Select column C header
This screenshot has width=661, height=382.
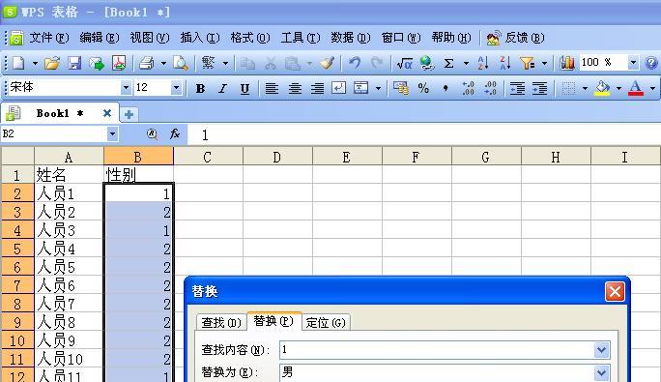click(x=208, y=157)
